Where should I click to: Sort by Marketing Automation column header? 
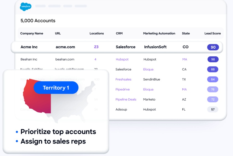coord(159,33)
